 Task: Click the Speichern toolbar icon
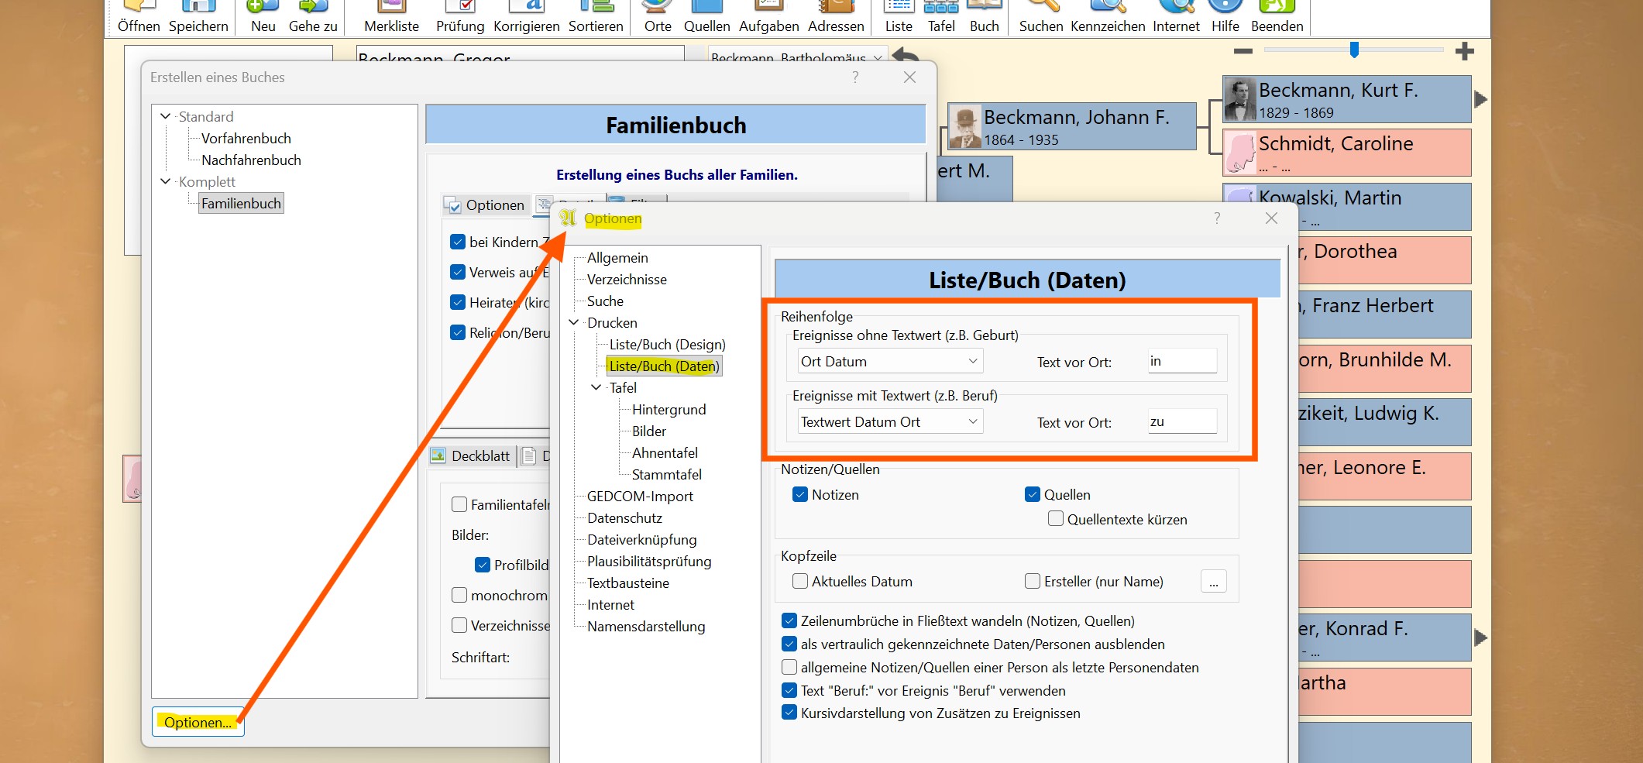pos(198,15)
